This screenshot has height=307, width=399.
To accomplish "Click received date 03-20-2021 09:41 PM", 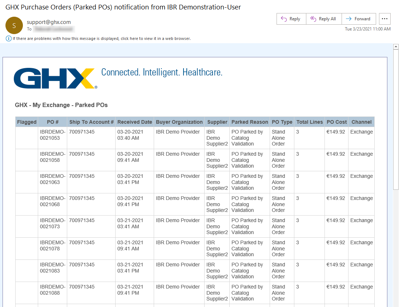I will [130, 201].
